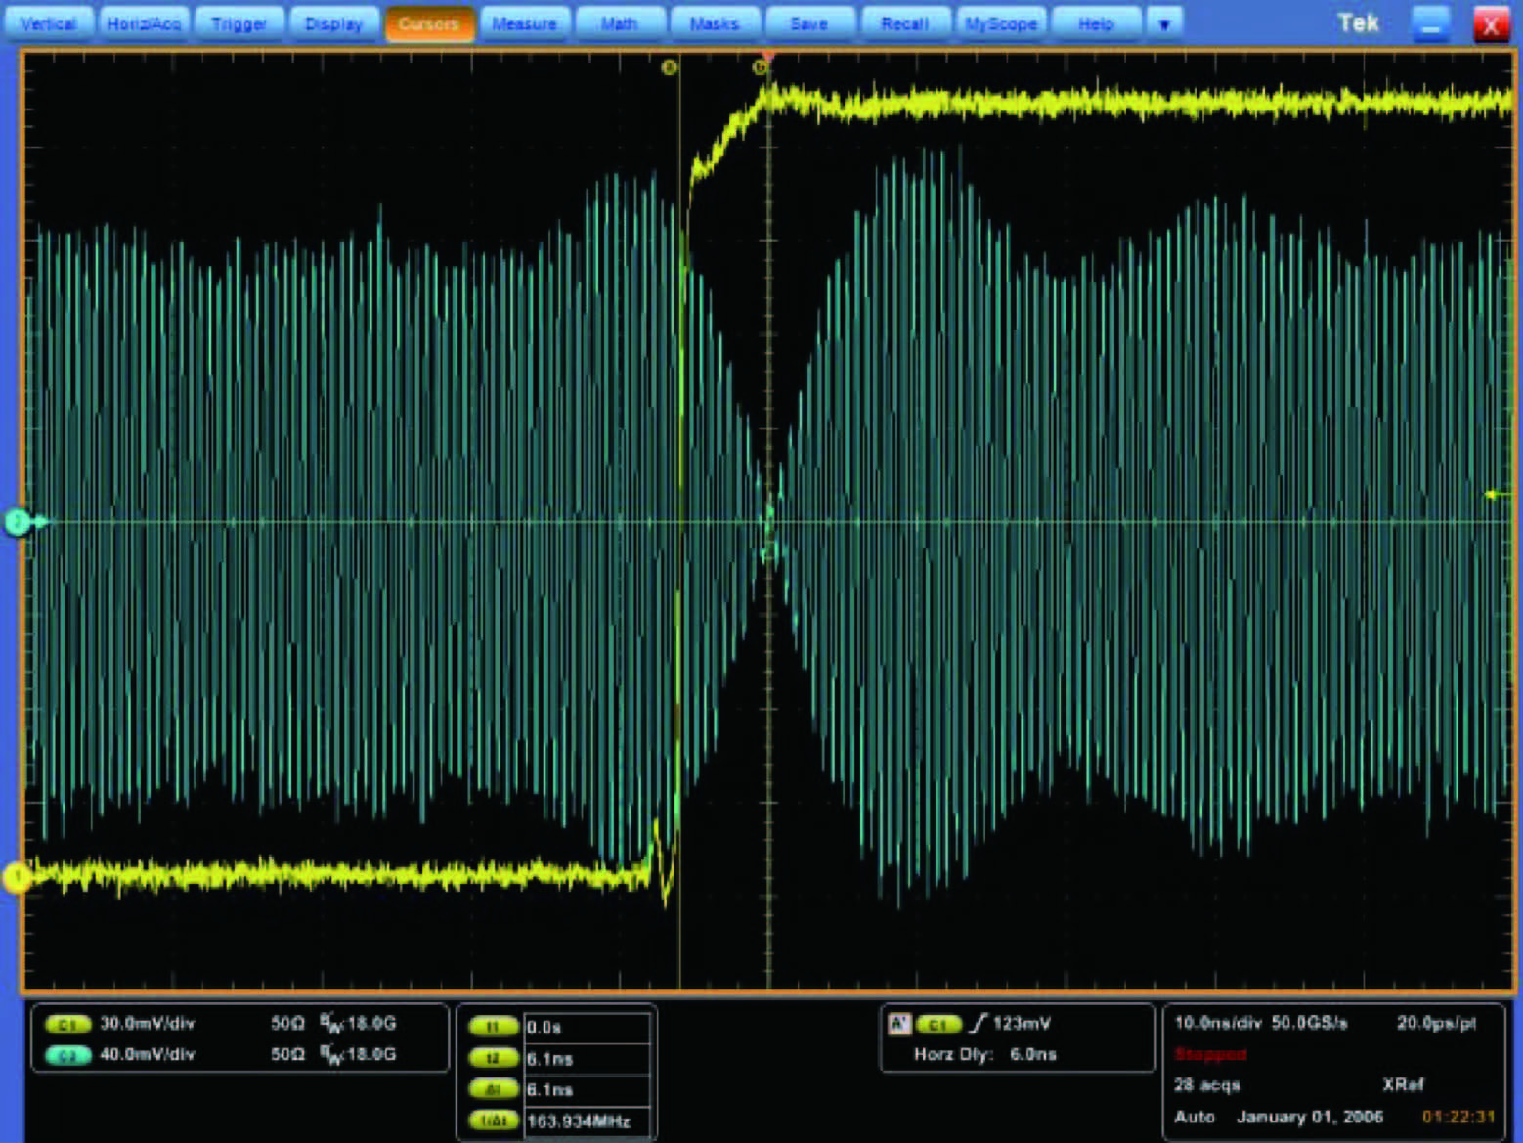Open the Vertical menu
The image size is (1523, 1143).
pos(48,23)
